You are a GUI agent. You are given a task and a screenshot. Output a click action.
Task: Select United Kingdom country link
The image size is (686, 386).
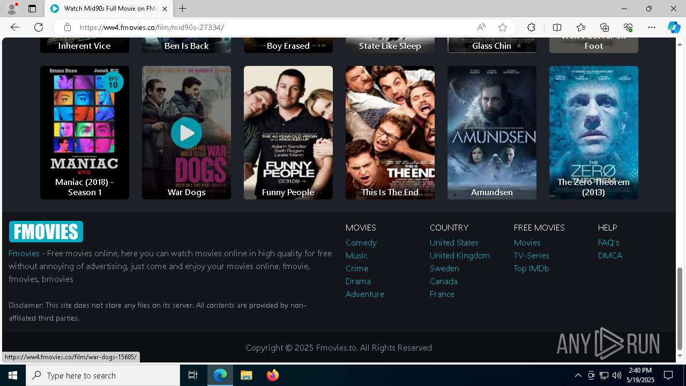pyautogui.click(x=460, y=255)
